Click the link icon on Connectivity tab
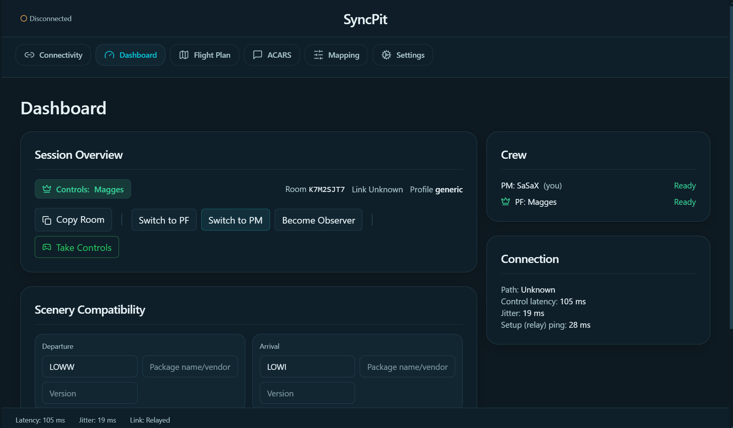The image size is (733, 428). (x=29, y=55)
